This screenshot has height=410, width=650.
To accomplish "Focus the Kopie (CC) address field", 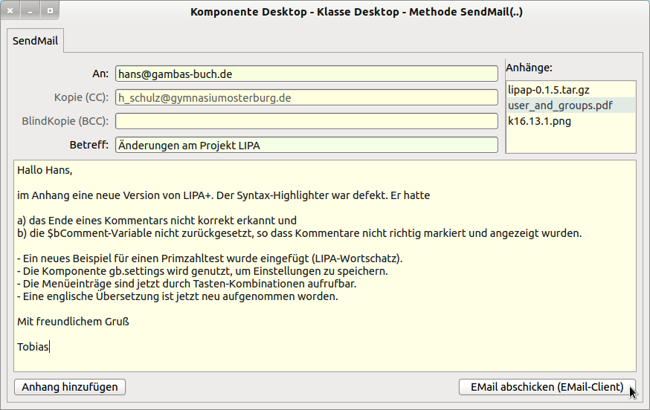I will click(x=306, y=97).
